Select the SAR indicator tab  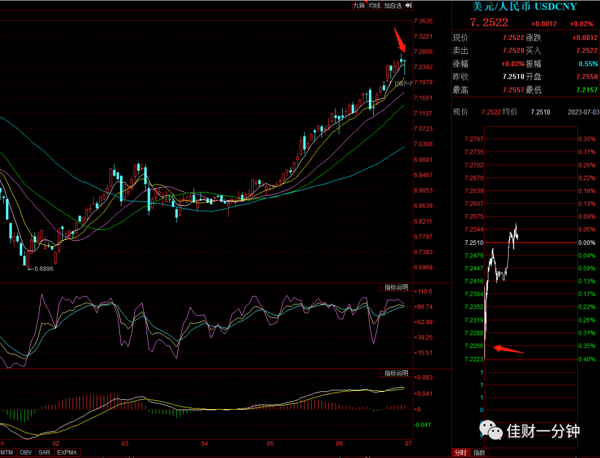tap(44, 452)
